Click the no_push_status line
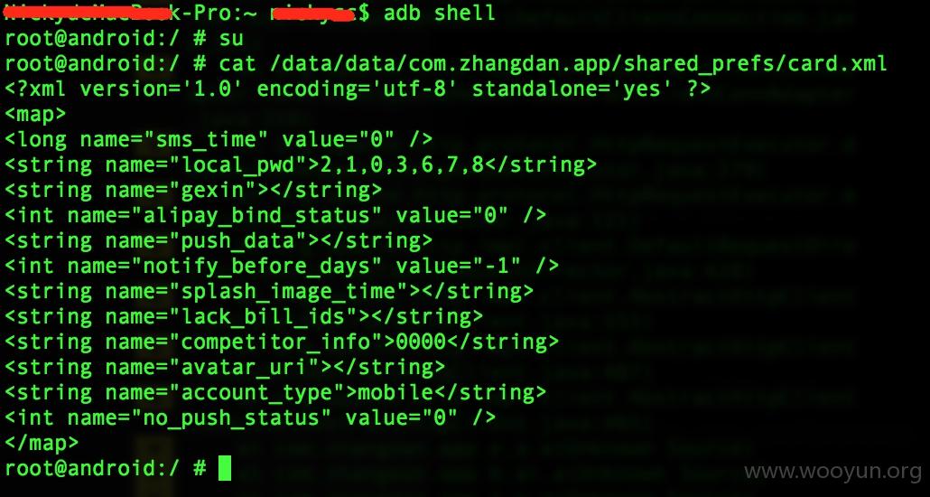 250,417
